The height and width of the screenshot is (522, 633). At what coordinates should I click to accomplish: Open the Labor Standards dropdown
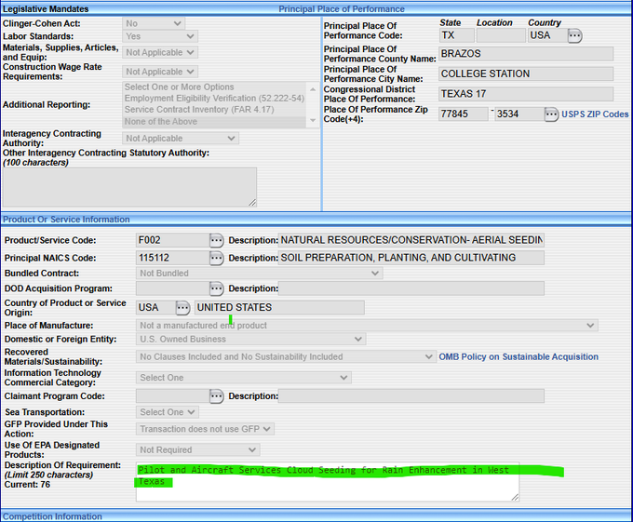159,36
